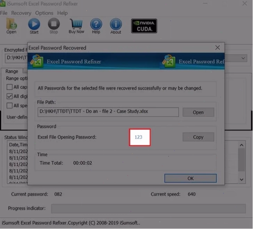Uncheck the All digits checkbox
The height and width of the screenshot is (229, 253).
tap(9, 96)
